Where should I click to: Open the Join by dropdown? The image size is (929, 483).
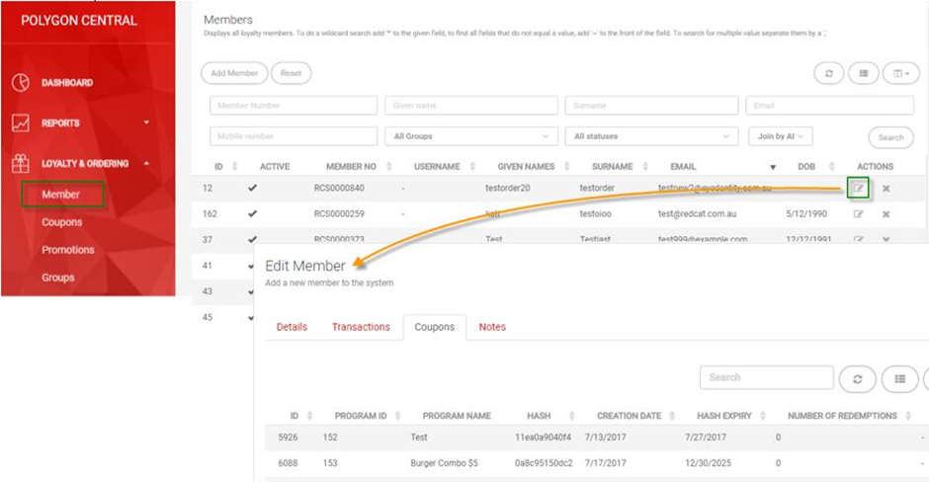pyautogui.click(x=781, y=136)
